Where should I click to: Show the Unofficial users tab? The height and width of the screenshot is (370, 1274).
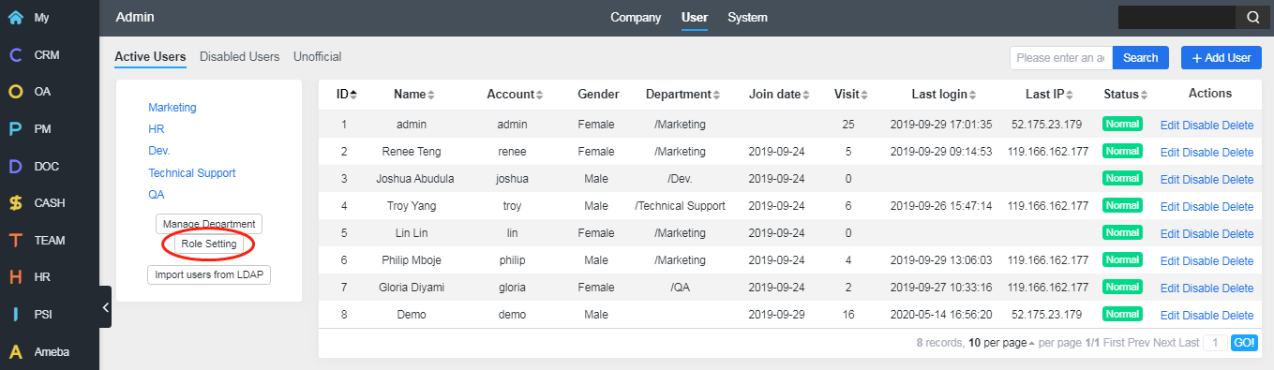point(317,56)
